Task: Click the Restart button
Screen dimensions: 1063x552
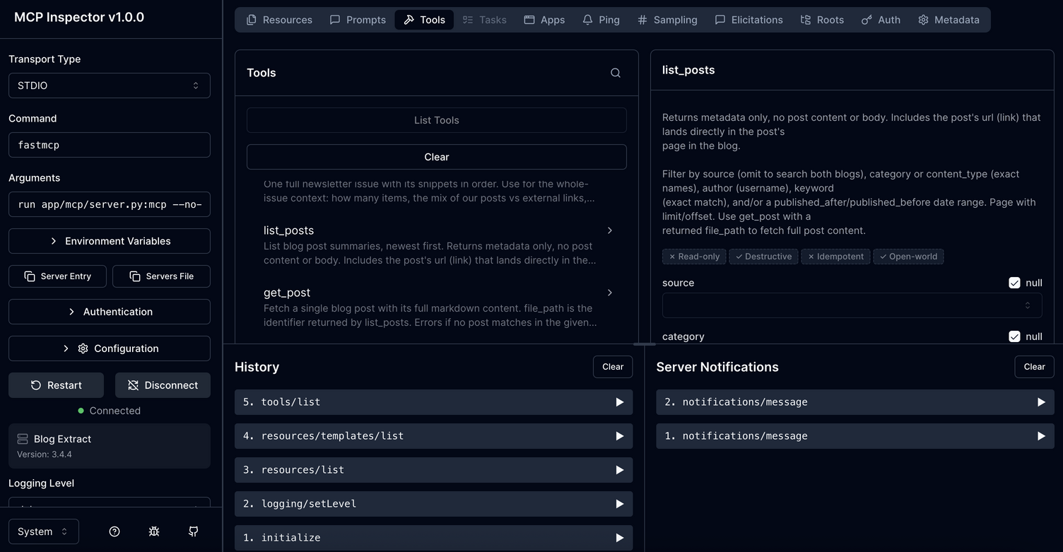Action: [56, 385]
